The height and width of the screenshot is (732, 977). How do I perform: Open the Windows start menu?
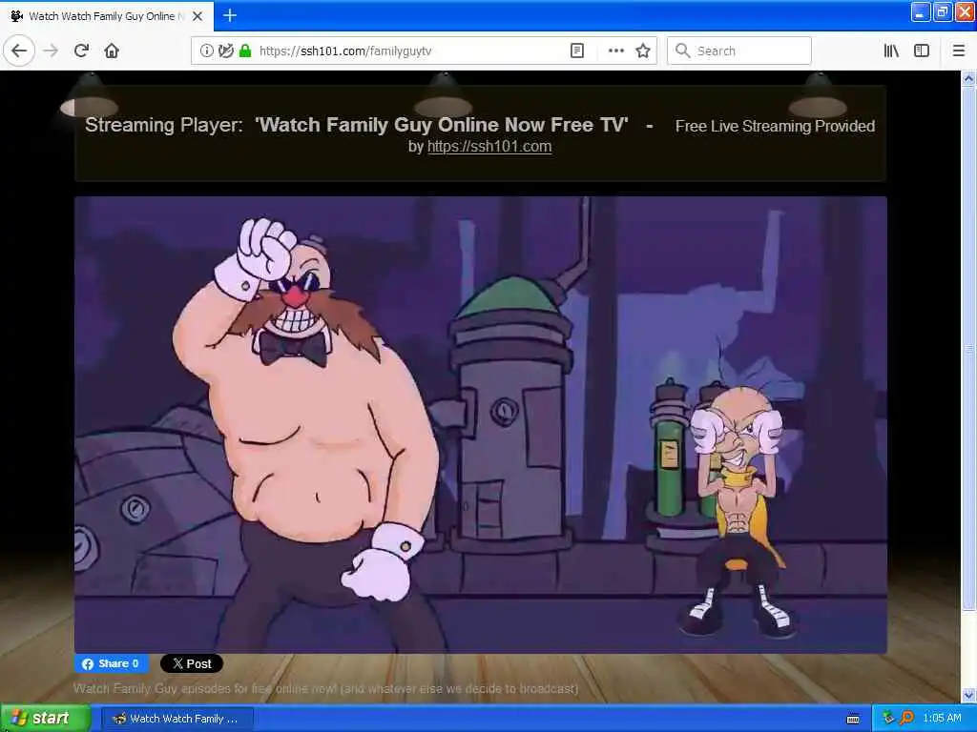45,718
